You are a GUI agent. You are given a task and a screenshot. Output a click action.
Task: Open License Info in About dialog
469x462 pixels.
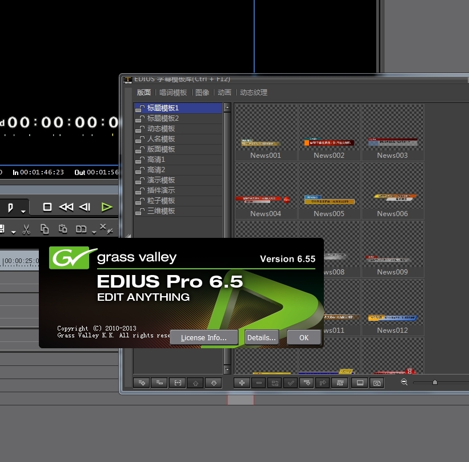[204, 337]
